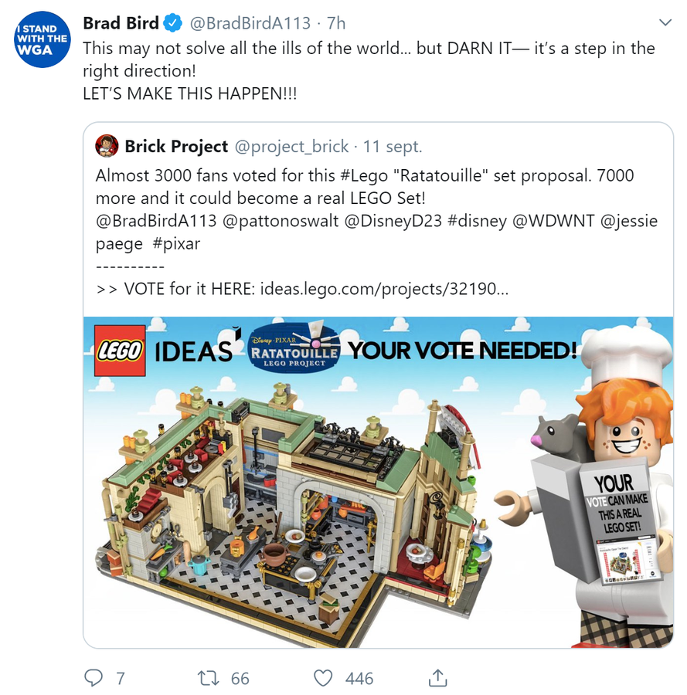This screenshot has width=687, height=695.
Task: Click the 11 sept. quoted tweet date
Action: coord(393,146)
